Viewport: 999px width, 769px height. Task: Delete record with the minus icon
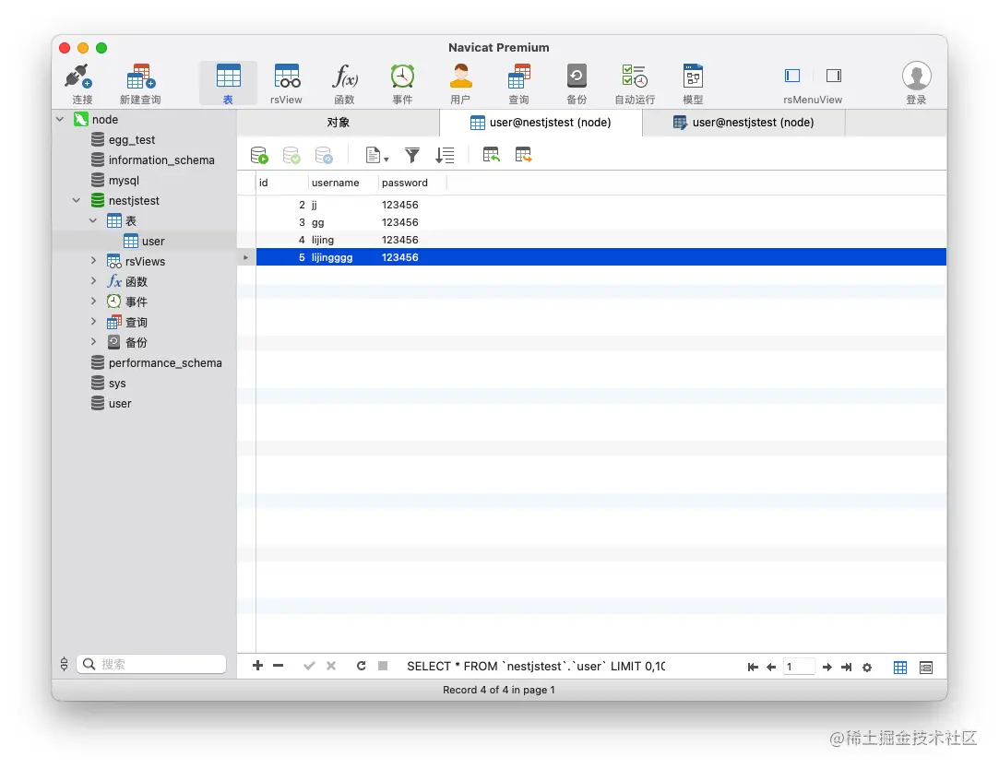[x=278, y=665]
